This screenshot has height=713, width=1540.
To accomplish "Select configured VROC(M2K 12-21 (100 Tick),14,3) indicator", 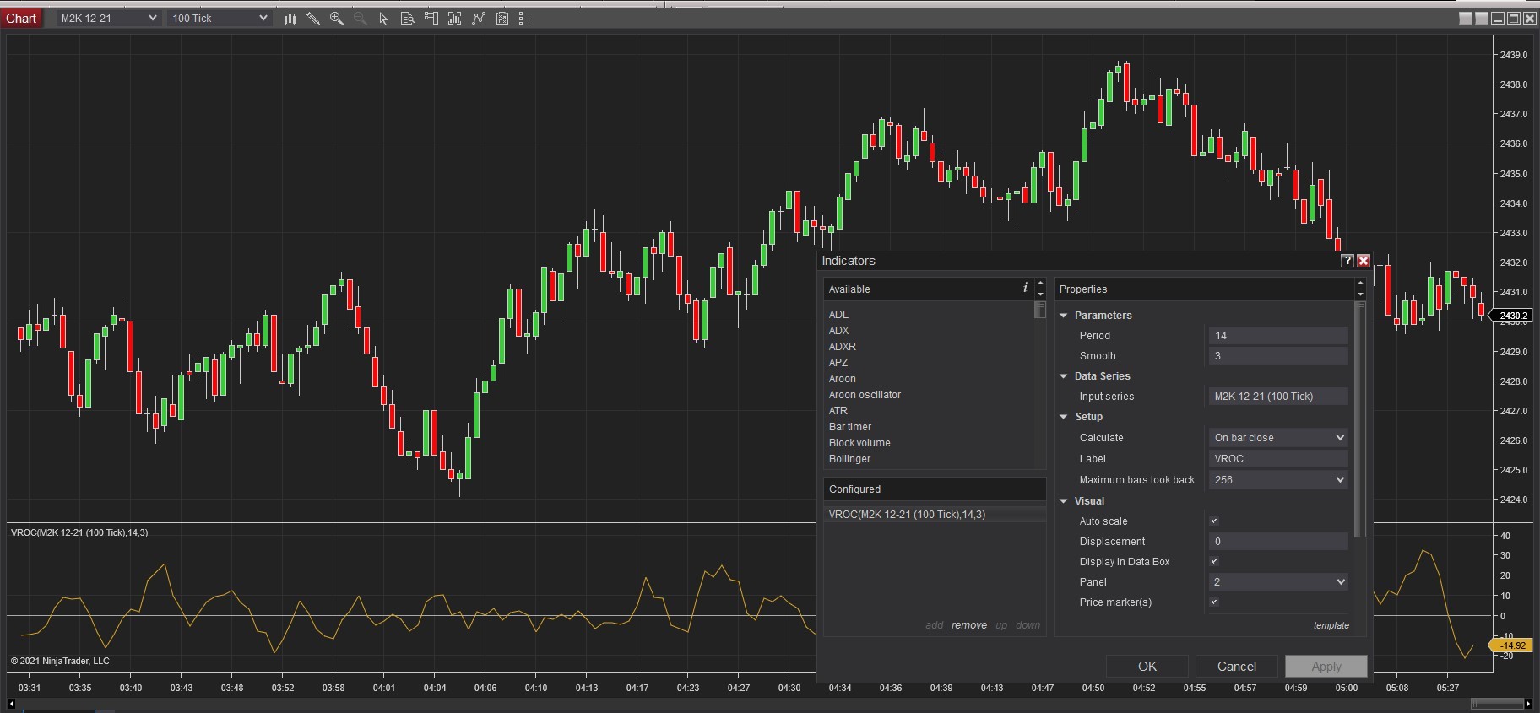I will click(x=935, y=515).
